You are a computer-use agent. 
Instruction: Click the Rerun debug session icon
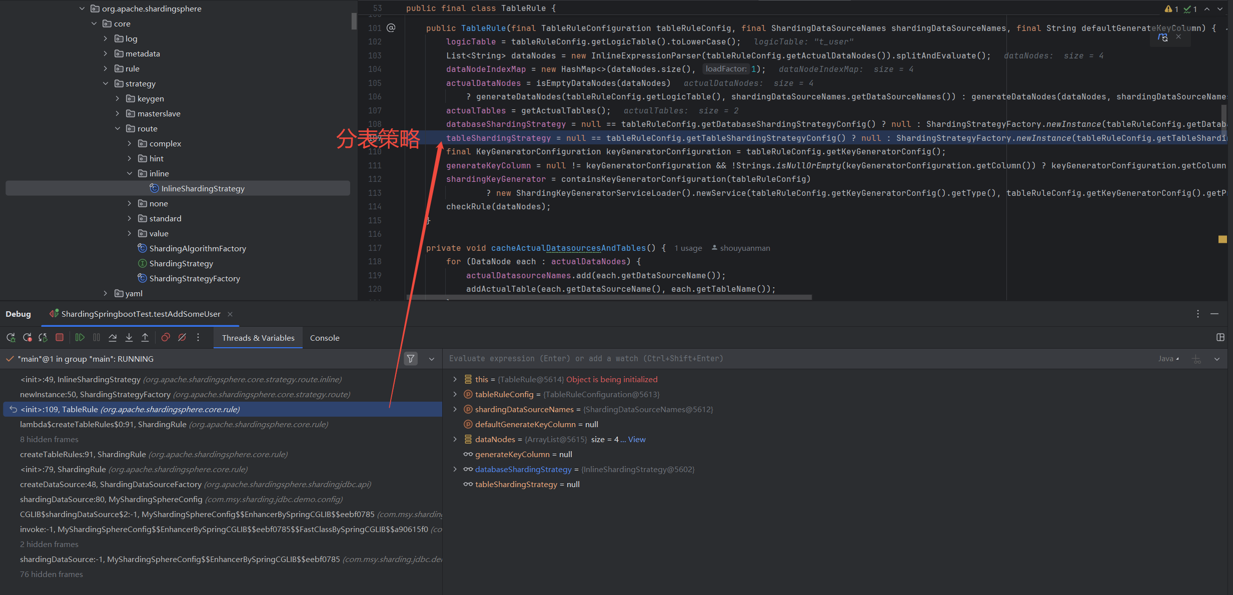[x=11, y=338]
